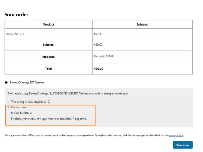Click the Your order heading

[x=16, y=15]
